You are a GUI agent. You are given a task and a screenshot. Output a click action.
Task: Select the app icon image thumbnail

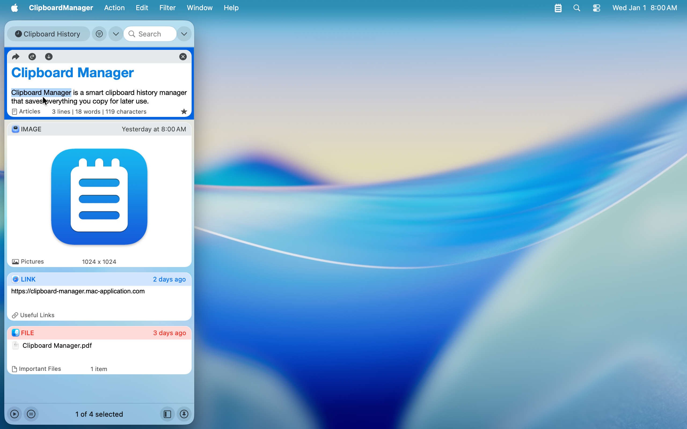[99, 196]
